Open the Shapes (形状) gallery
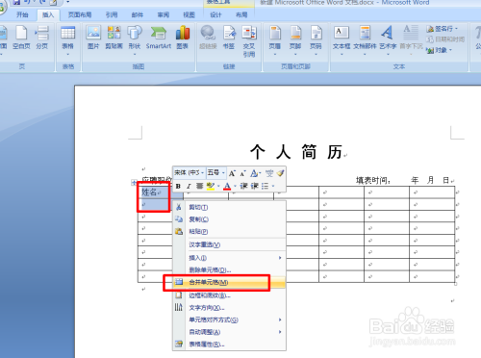481x358 pixels. point(135,40)
